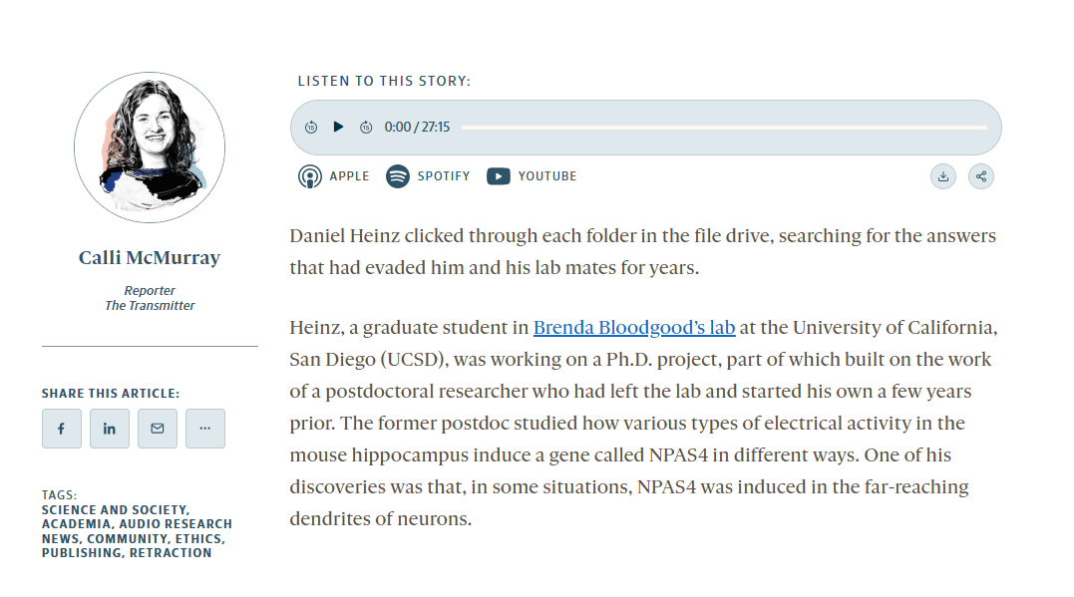Click the SPOTIFY text link
1074x597 pixels.
point(444,176)
